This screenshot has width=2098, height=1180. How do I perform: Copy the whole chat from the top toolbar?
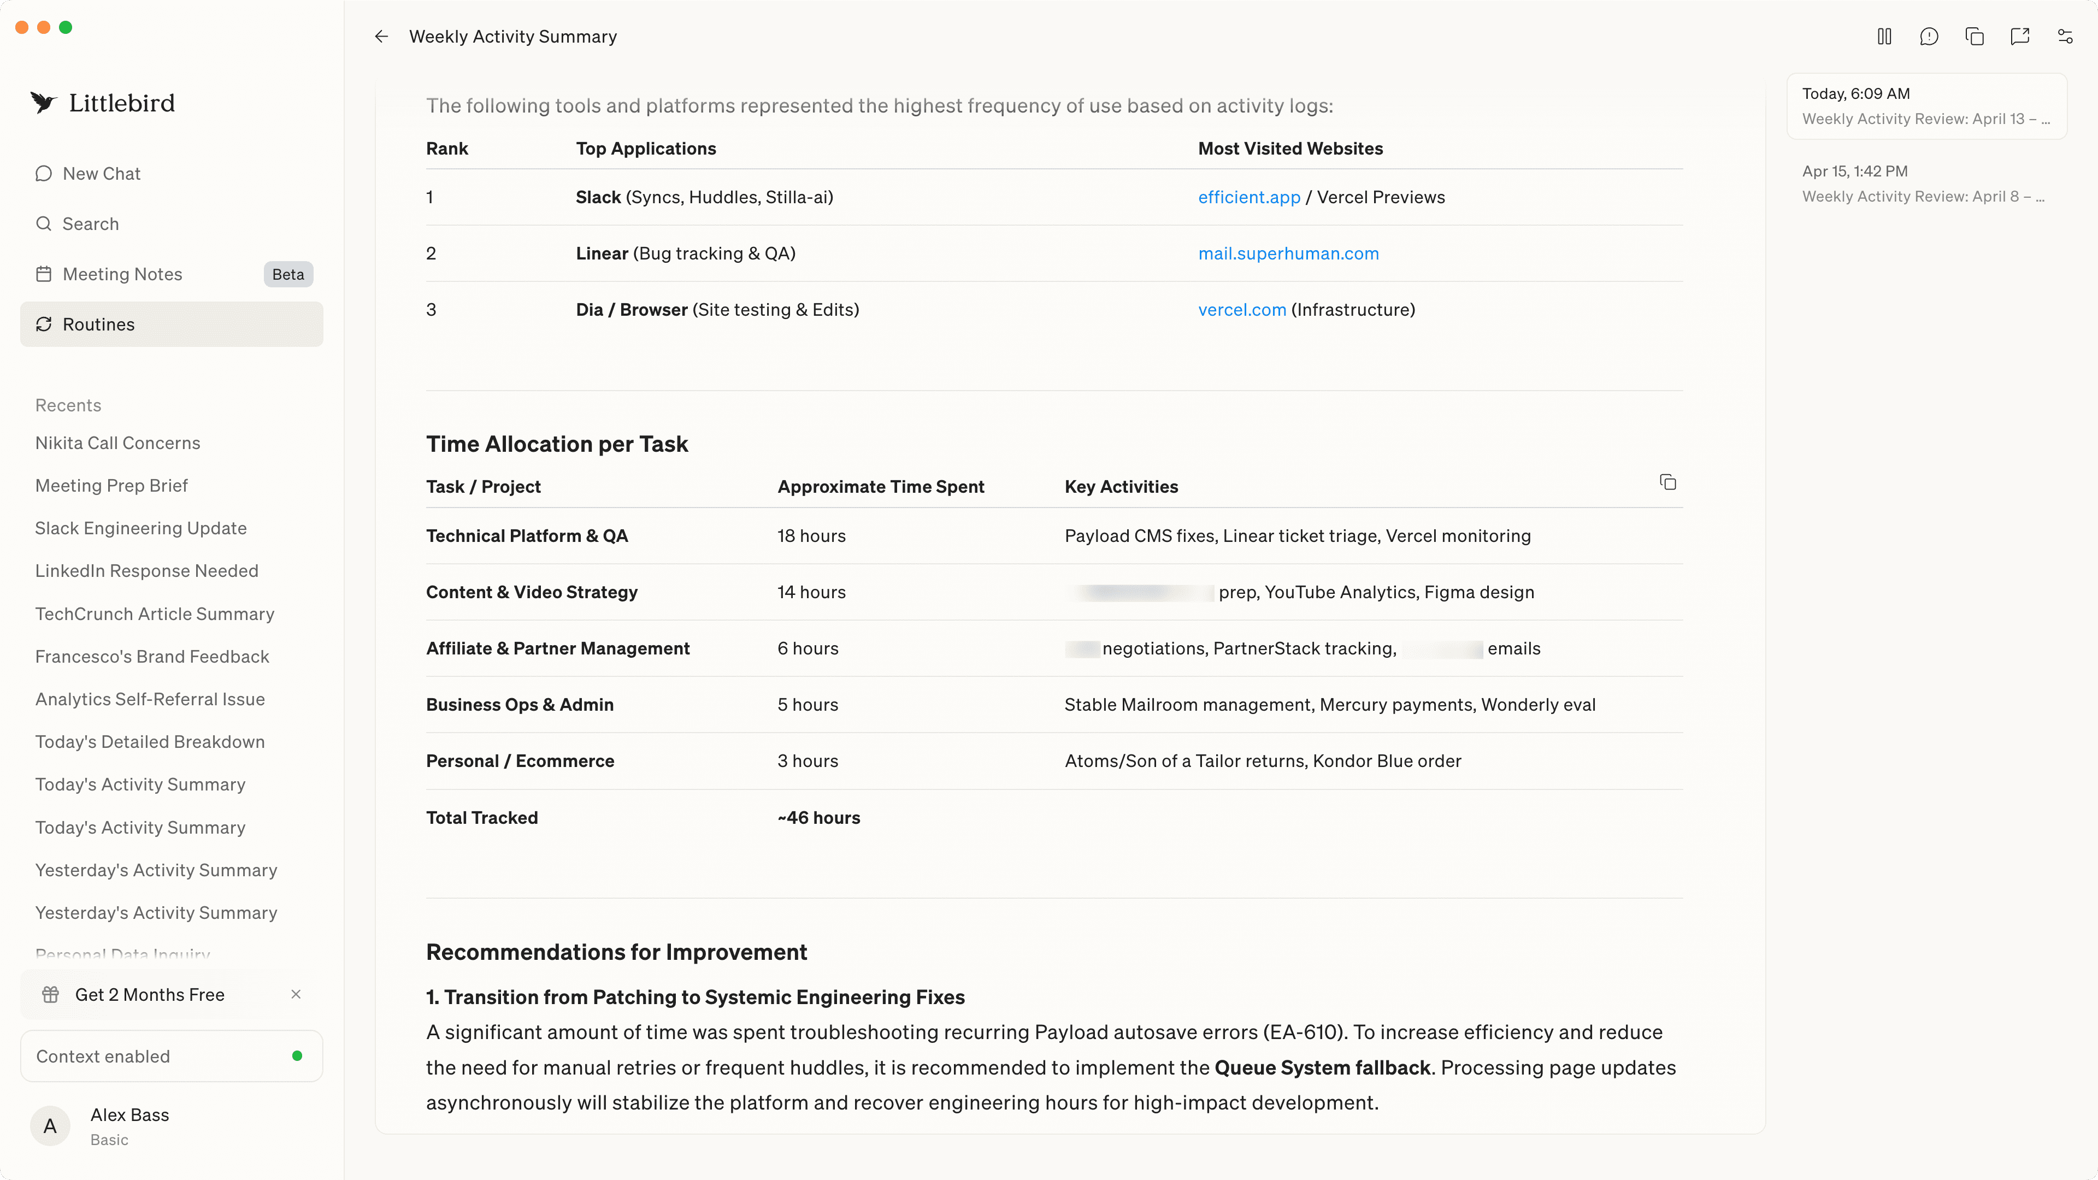1973,37
